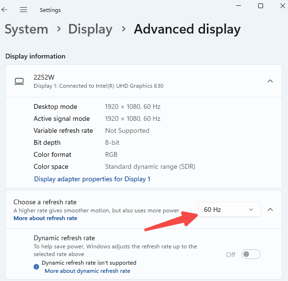Open More about dynamic refresh rate link

coord(87,271)
